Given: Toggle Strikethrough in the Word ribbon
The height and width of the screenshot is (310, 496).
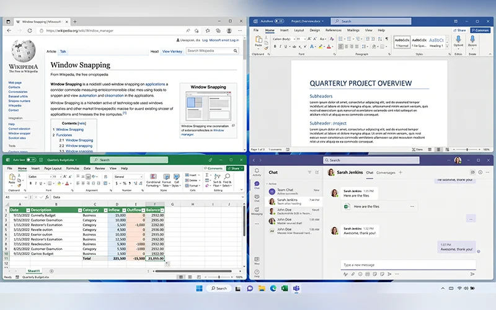Looking at the screenshot, I should tap(294, 46).
